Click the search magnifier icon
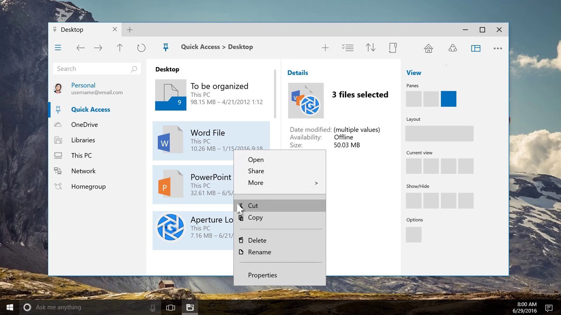The width and height of the screenshot is (561, 315). tap(134, 69)
